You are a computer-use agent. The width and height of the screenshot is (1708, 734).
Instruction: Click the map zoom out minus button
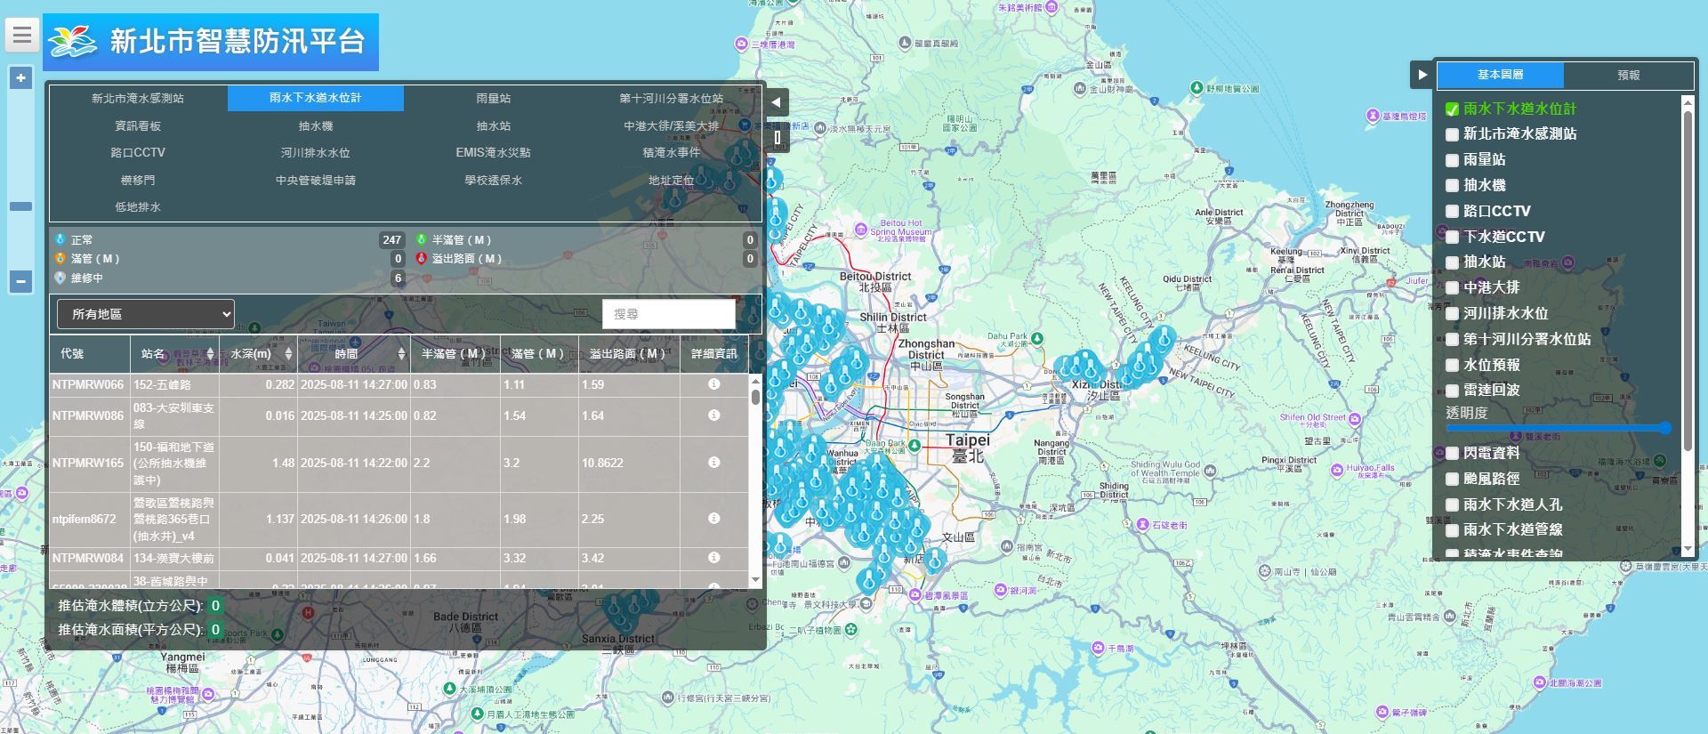point(20,281)
